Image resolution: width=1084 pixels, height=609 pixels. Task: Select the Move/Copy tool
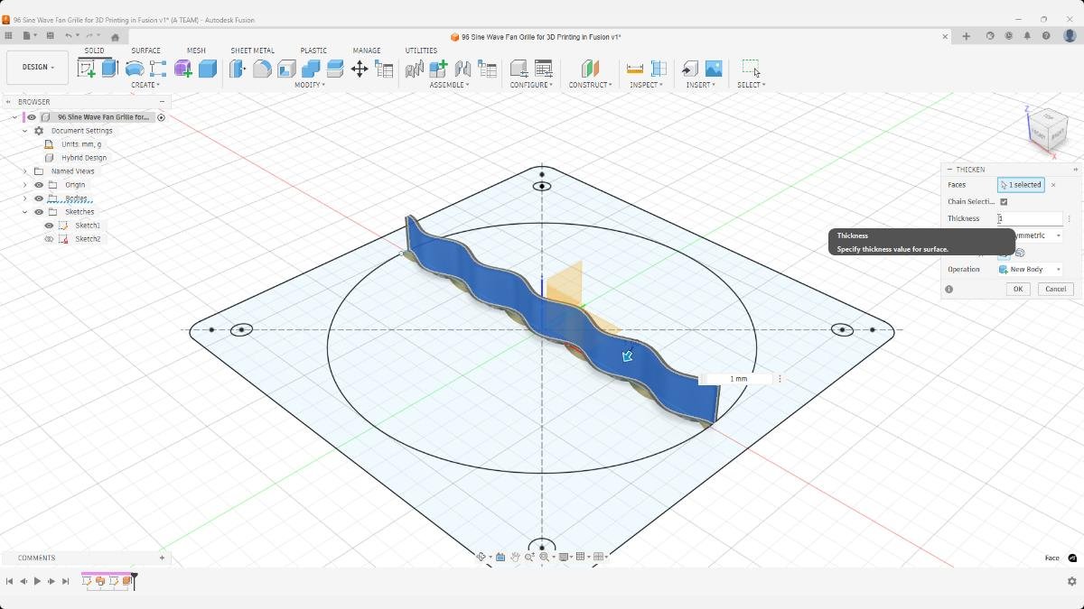pos(360,69)
